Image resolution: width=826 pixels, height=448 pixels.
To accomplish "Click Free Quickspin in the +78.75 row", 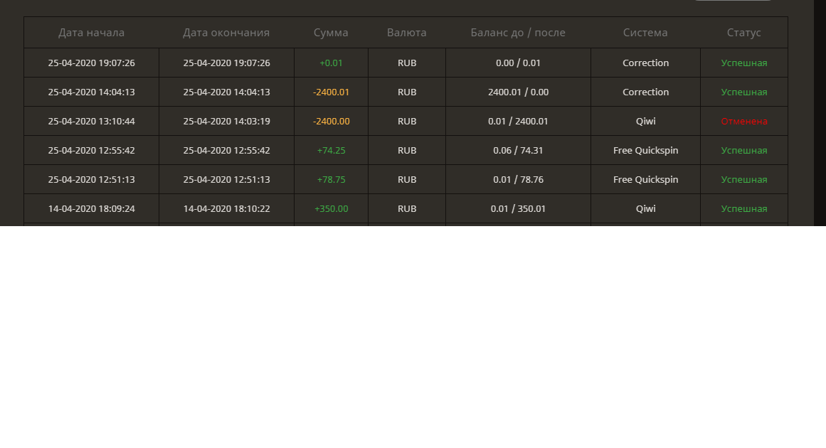I will pos(645,179).
